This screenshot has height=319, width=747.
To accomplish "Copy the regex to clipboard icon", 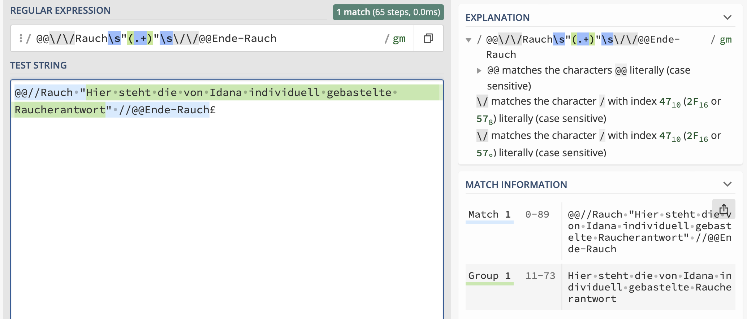I will 428,38.
